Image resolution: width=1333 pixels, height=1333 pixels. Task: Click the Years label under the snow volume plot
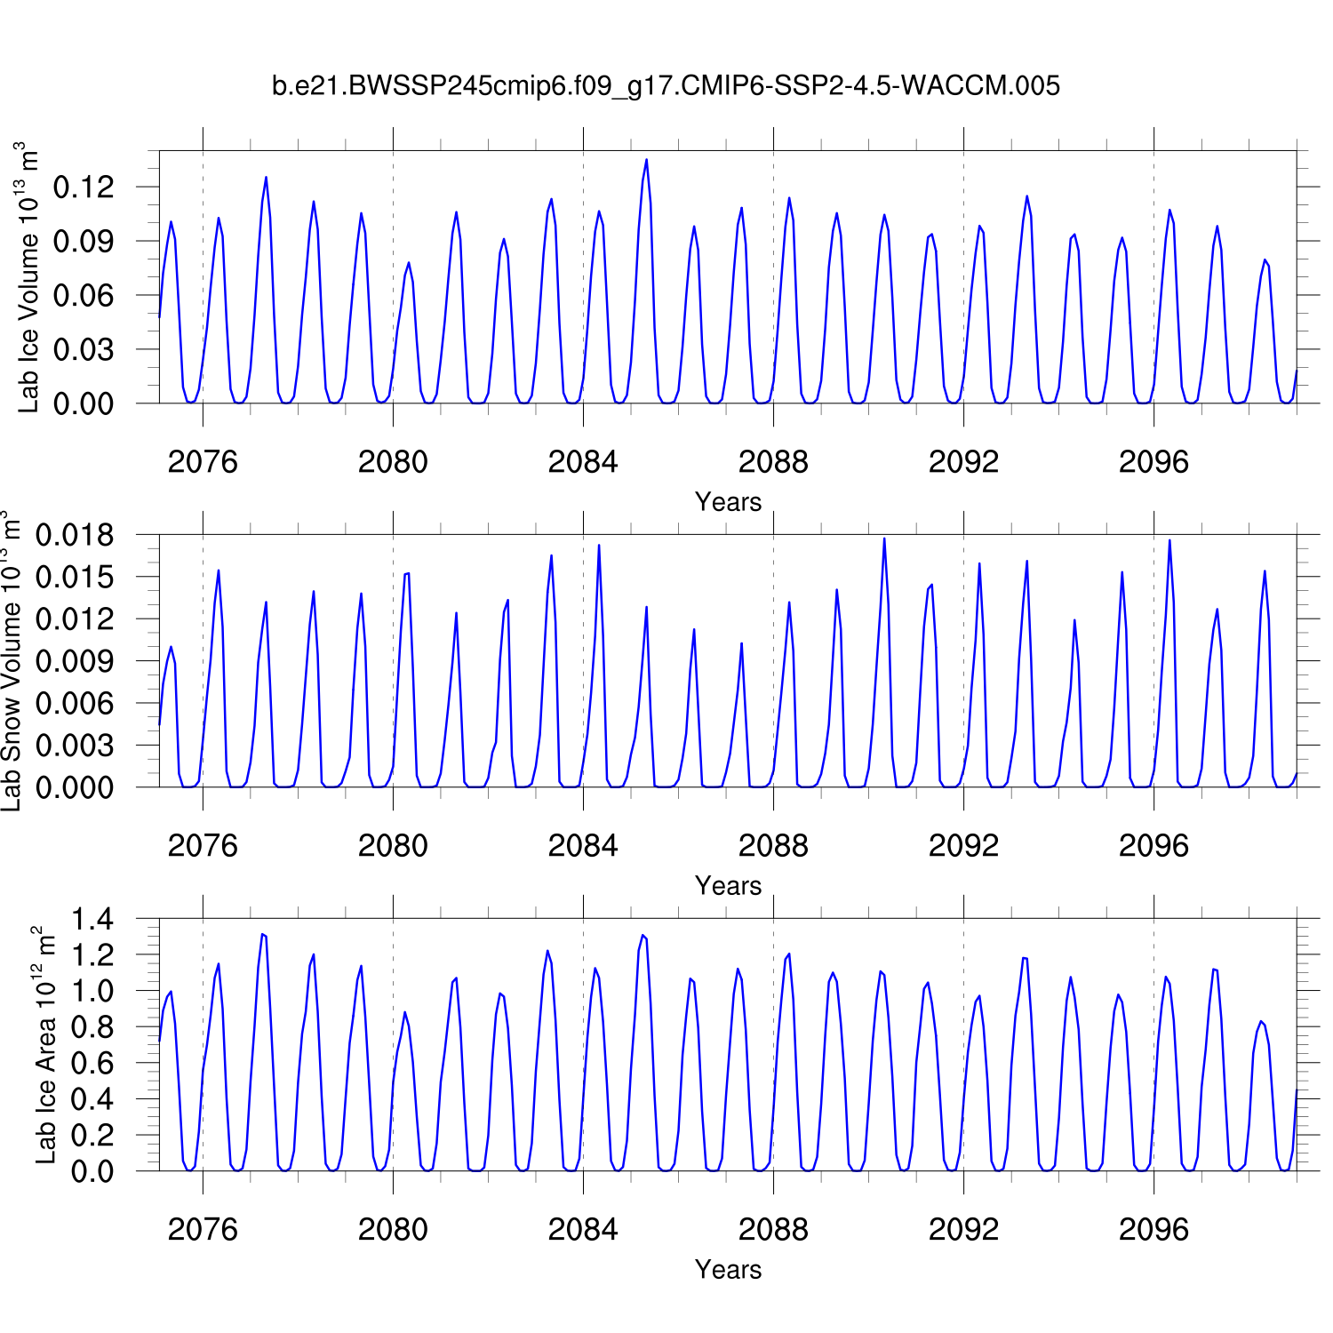click(x=728, y=886)
